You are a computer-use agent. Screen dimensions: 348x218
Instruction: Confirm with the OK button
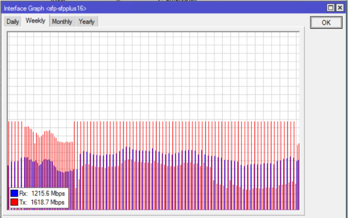(x=326, y=22)
